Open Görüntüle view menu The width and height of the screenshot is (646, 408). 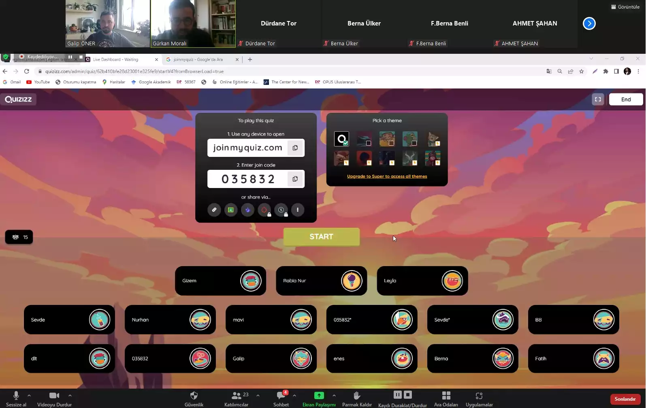pyautogui.click(x=625, y=7)
